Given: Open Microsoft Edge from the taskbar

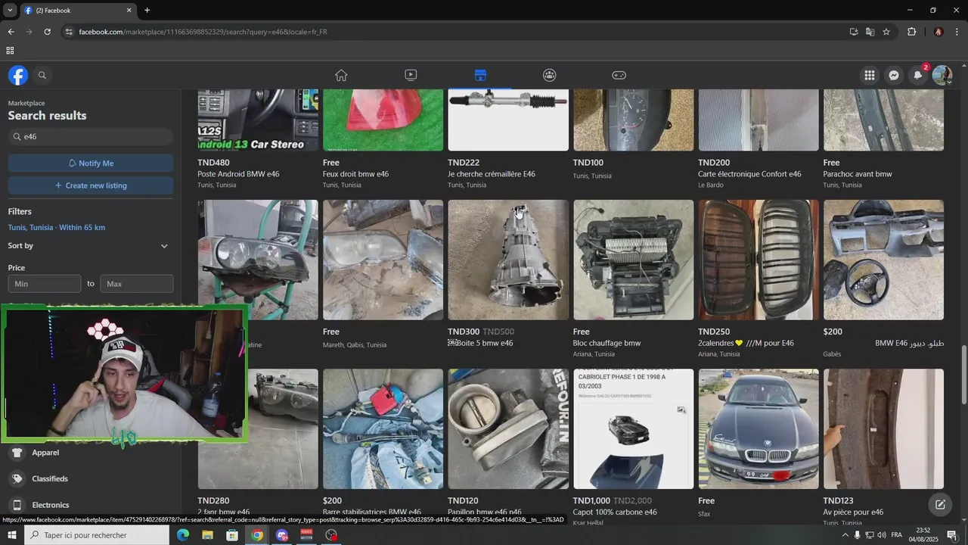Looking at the screenshot, I should [182, 535].
